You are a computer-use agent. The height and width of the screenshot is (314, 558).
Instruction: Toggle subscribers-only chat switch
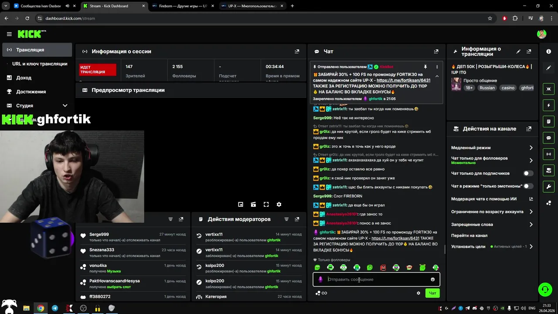click(528, 173)
